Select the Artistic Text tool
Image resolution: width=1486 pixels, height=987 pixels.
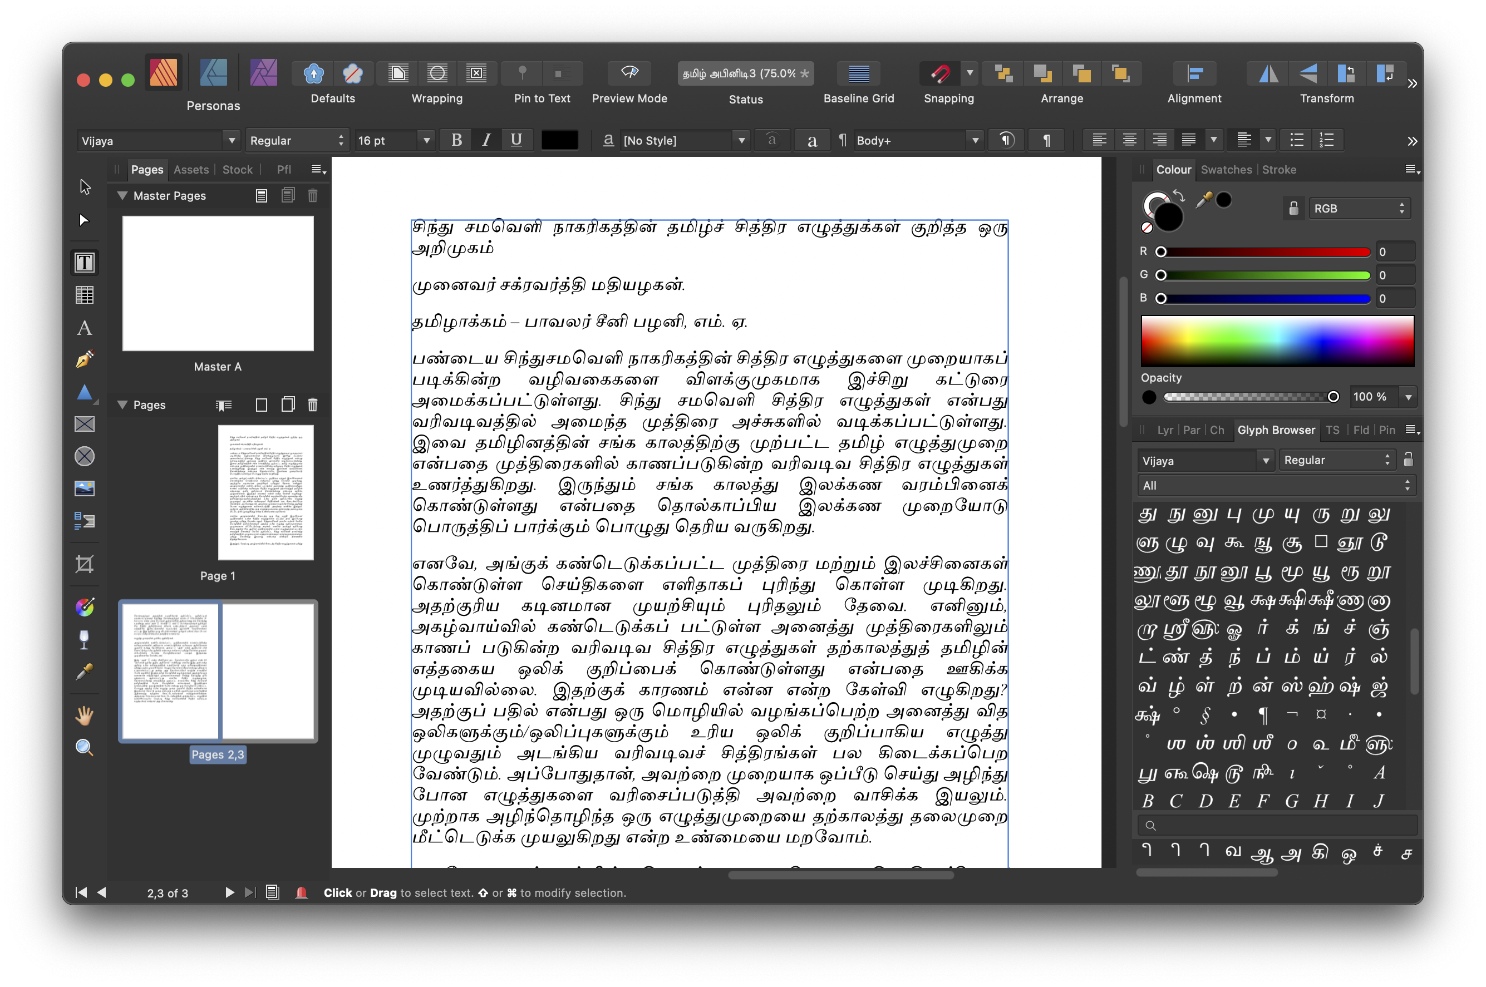85,328
